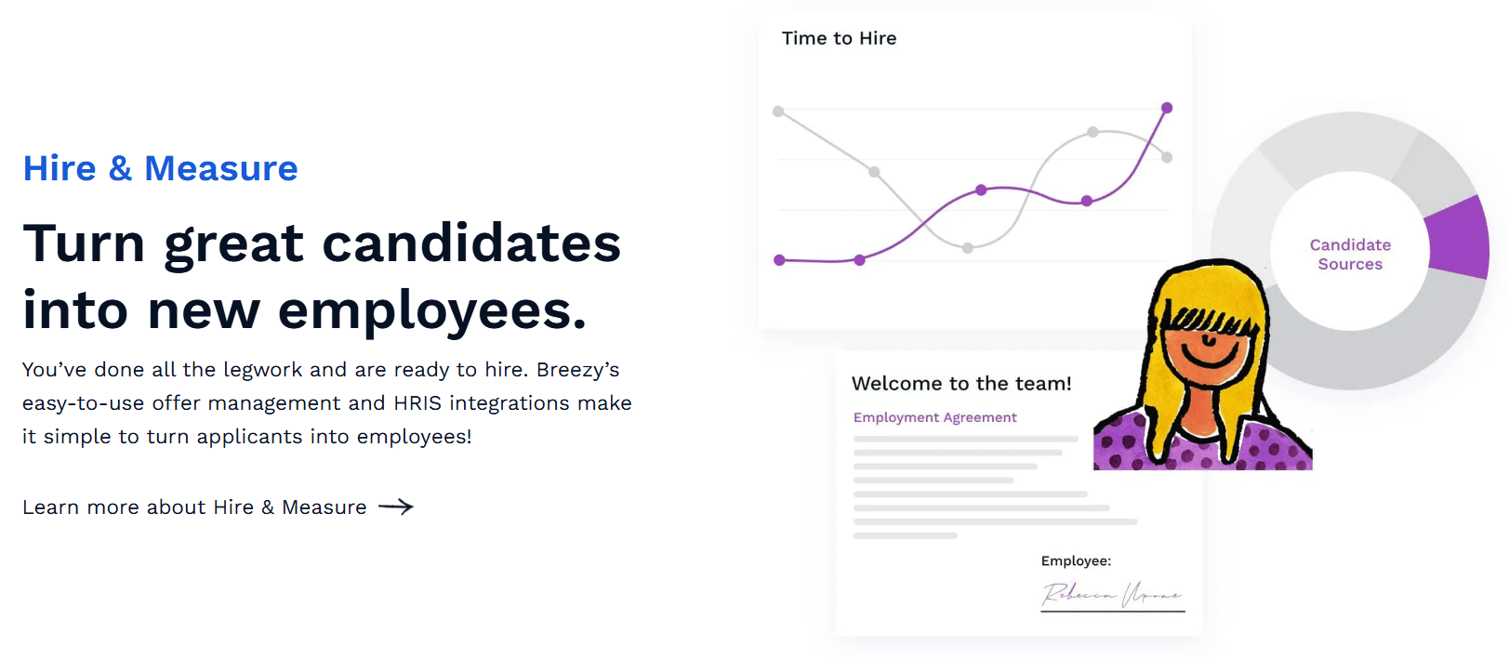This screenshot has height=658, width=1509.
Task: Click the Employment Agreement purple text
Action: (x=934, y=417)
